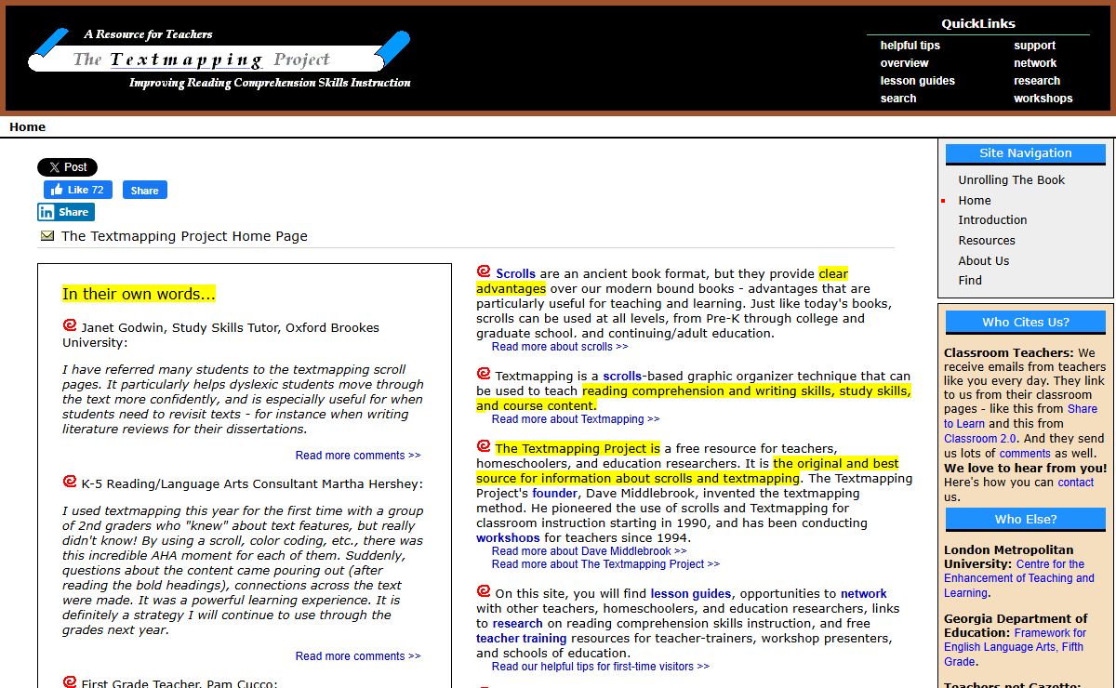The width and height of the screenshot is (1116, 688).
Task: Open the 'lesson guides' QuickLink
Action: coord(917,81)
